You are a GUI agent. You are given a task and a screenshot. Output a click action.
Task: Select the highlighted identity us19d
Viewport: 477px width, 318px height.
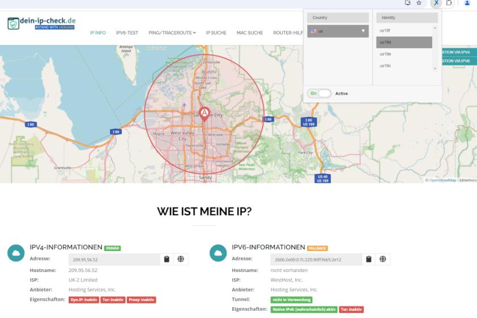tap(404, 42)
